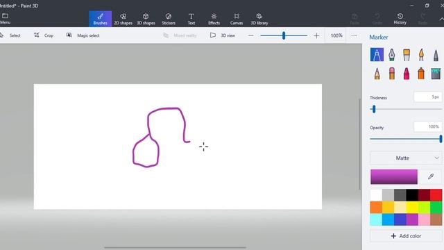Click the zoom slider handle
Screen dimensions: 444x250
tap(284, 35)
